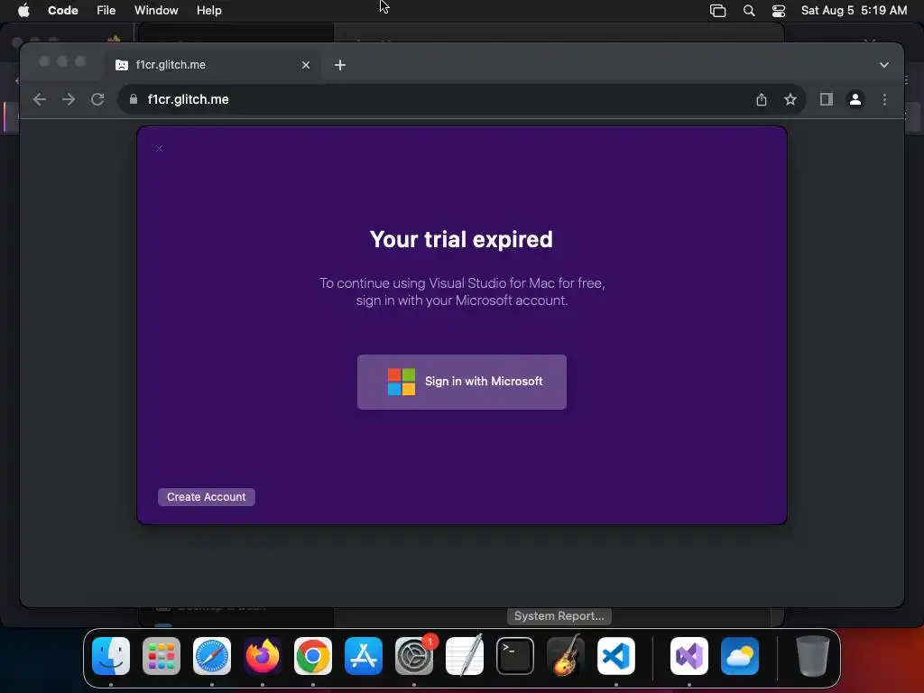
Task: Switch to Google Chrome in the Dock
Action: coord(313,656)
